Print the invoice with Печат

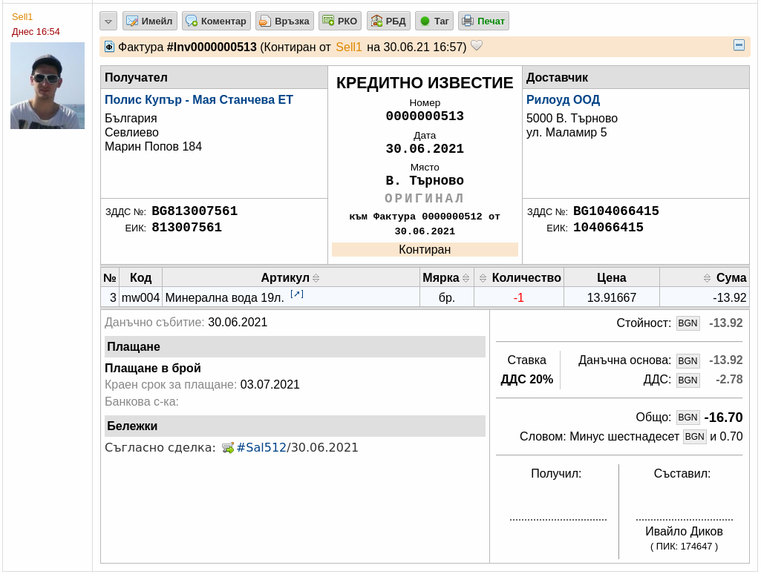[483, 22]
